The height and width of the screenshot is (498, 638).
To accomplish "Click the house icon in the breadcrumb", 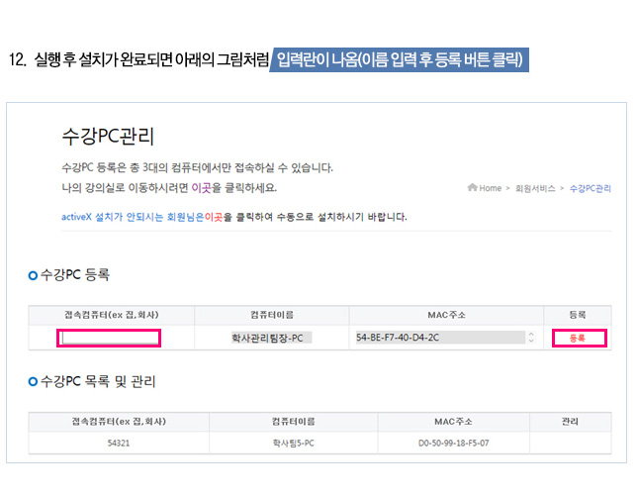I will (472, 188).
